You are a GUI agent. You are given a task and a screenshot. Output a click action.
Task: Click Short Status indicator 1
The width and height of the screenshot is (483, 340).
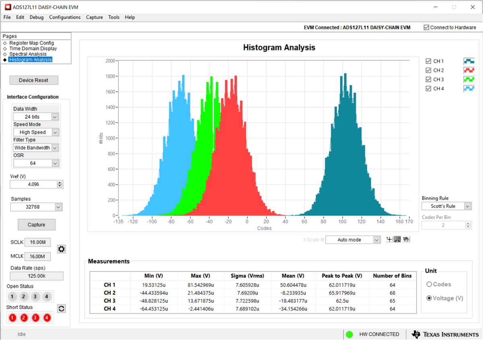tap(12, 318)
